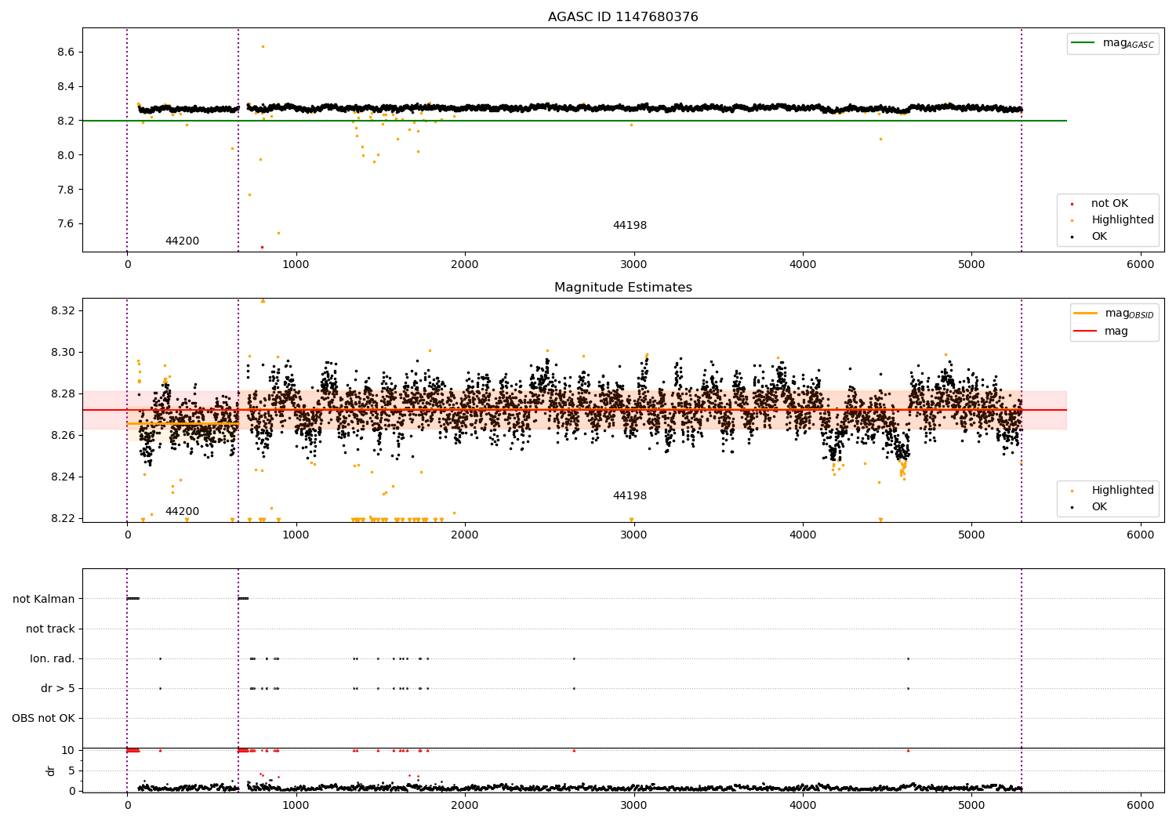Click the 2000 x-axis tick under the bottom plot
The width and height of the screenshot is (1176, 823).
pos(465,806)
